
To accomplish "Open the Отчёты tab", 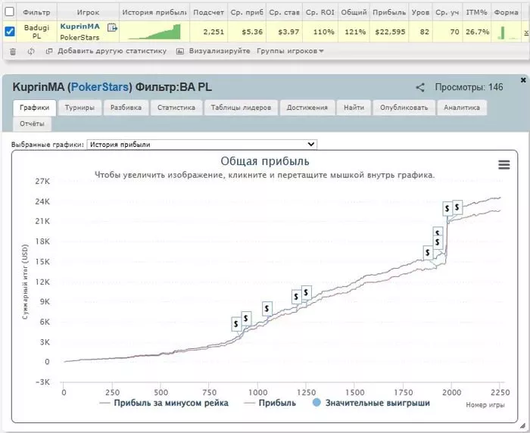I will click(x=32, y=123).
